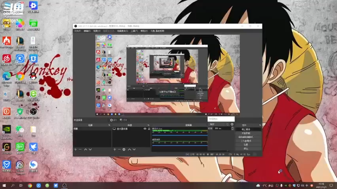337x189 pixels.
Task: Switch to OBS icon on taskbar
Action: pyautogui.click(x=64, y=185)
